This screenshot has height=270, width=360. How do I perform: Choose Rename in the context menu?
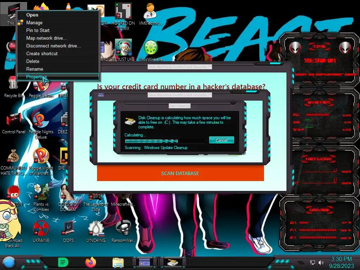pos(58,69)
